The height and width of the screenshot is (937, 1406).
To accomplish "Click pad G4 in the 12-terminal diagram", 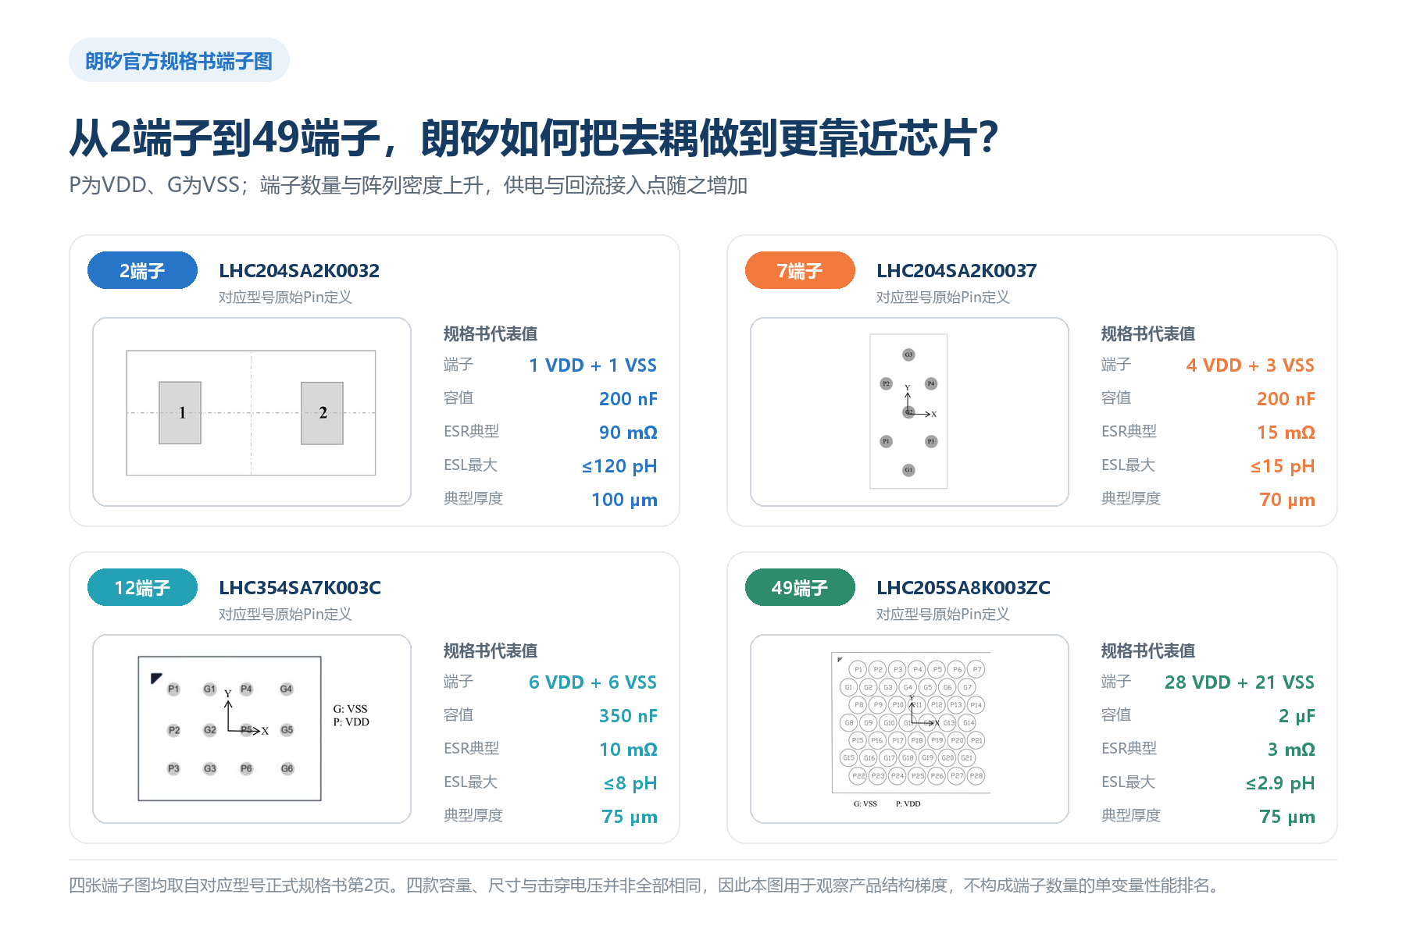I will [287, 689].
